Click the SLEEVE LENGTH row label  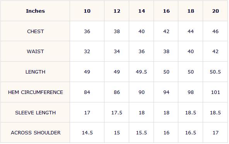pyautogui.click(x=35, y=112)
